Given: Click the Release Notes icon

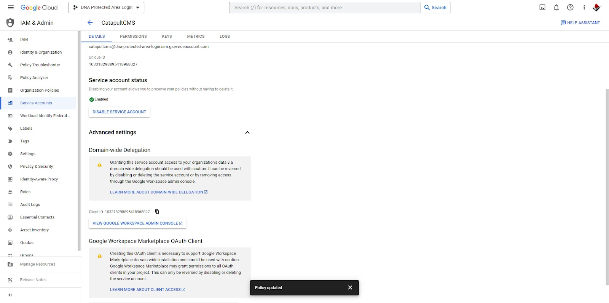Looking at the screenshot, I should pos(10,280).
